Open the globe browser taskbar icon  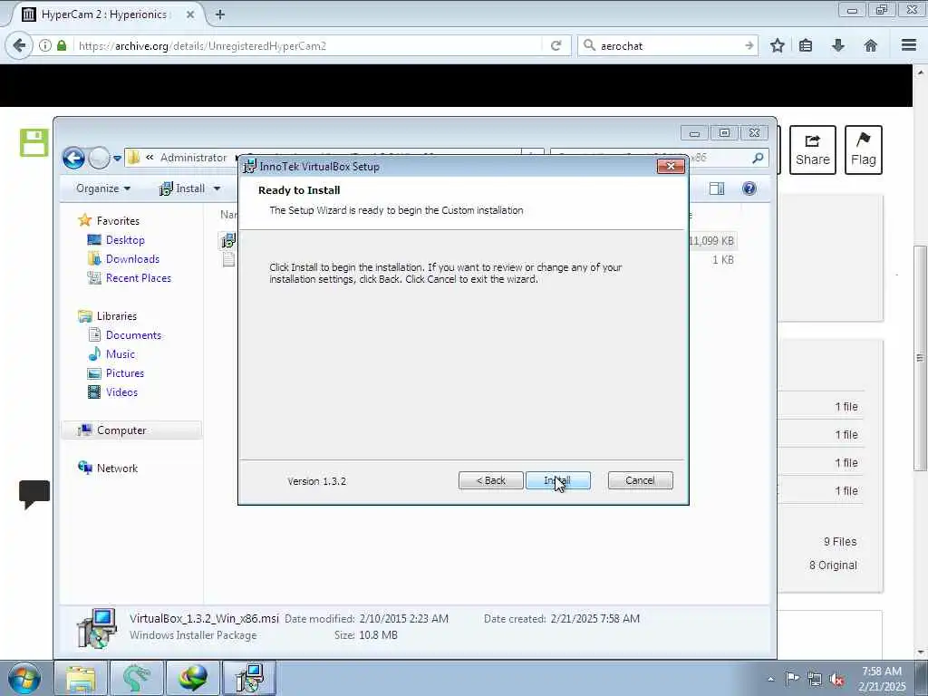(x=192, y=678)
